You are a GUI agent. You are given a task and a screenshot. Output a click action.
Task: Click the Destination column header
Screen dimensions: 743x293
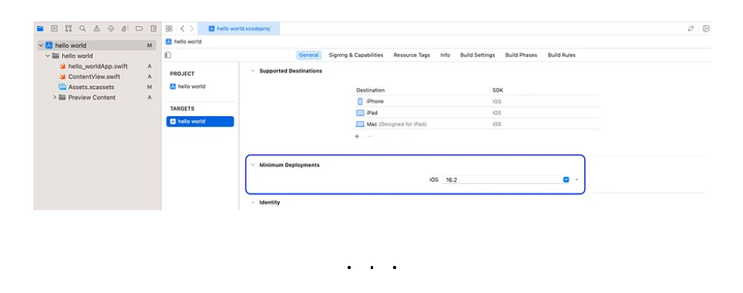pyautogui.click(x=371, y=90)
